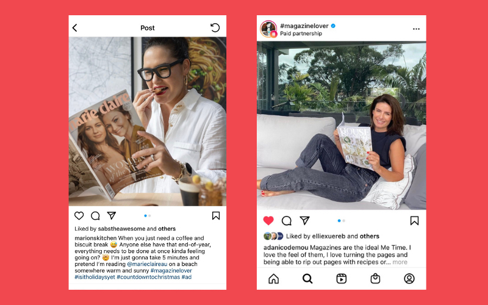The height and width of the screenshot is (305, 488).
Task: Open the Search tab in bottom navigation
Action: click(307, 279)
